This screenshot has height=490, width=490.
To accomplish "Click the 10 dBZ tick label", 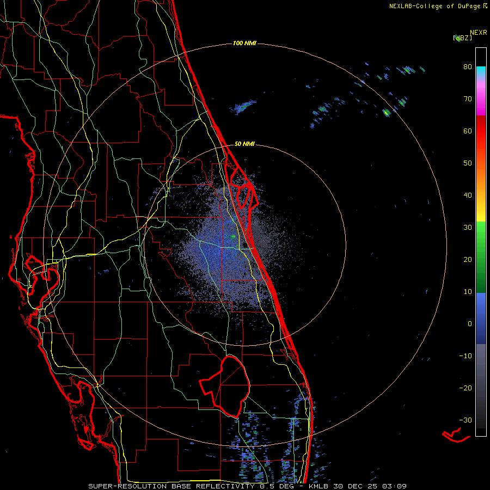I will [468, 292].
